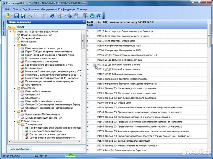The height and width of the screenshot is (159, 213).
Task: Click the magnifier search toolbar icon
Action: click(x=76, y=16)
